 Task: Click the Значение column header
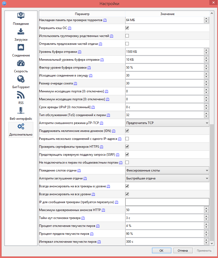pyautogui.click(x=167, y=14)
